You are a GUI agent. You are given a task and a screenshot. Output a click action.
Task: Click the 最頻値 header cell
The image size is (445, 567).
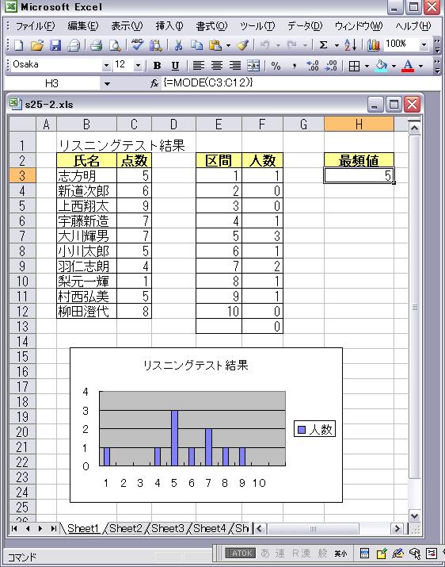tap(359, 160)
